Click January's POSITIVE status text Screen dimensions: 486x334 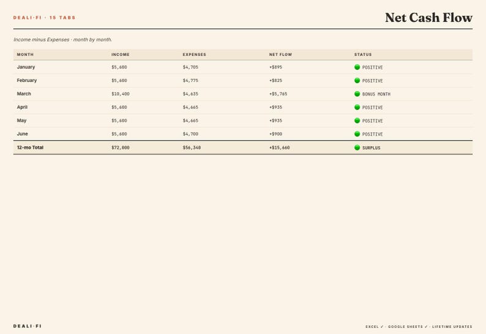click(x=373, y=67)
